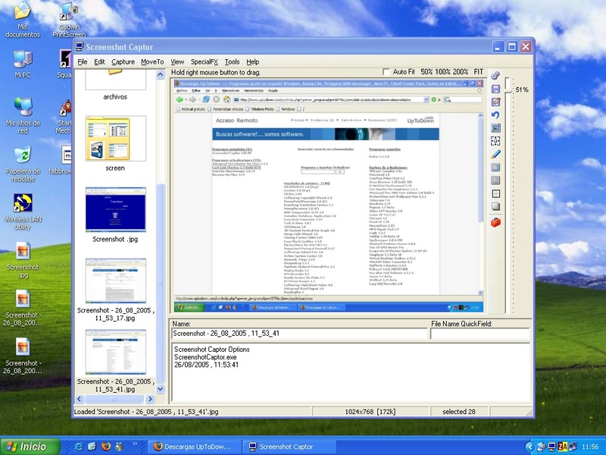This screenshot has height=455, width=606.
Task: Click the Inicio start button
Action: (x=30, y=447)
